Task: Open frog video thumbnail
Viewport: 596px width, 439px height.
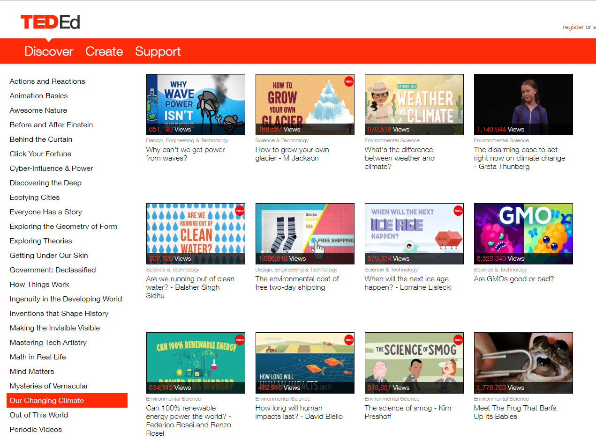Action: pyautogui.click(x=523, y=363)
